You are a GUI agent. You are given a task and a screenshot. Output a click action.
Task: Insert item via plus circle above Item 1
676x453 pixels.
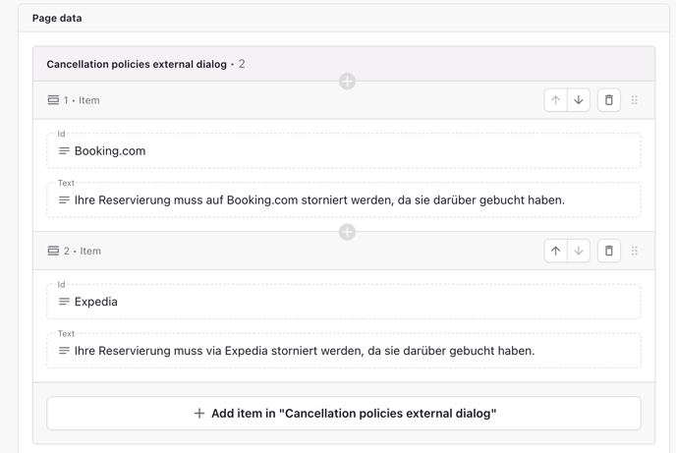[x=347, y=81]
